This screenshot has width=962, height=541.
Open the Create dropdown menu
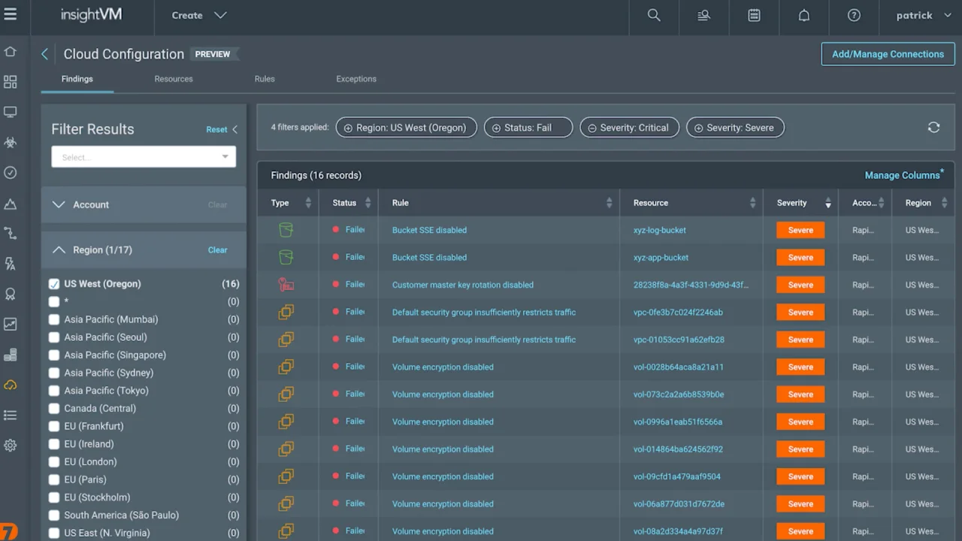198,15
